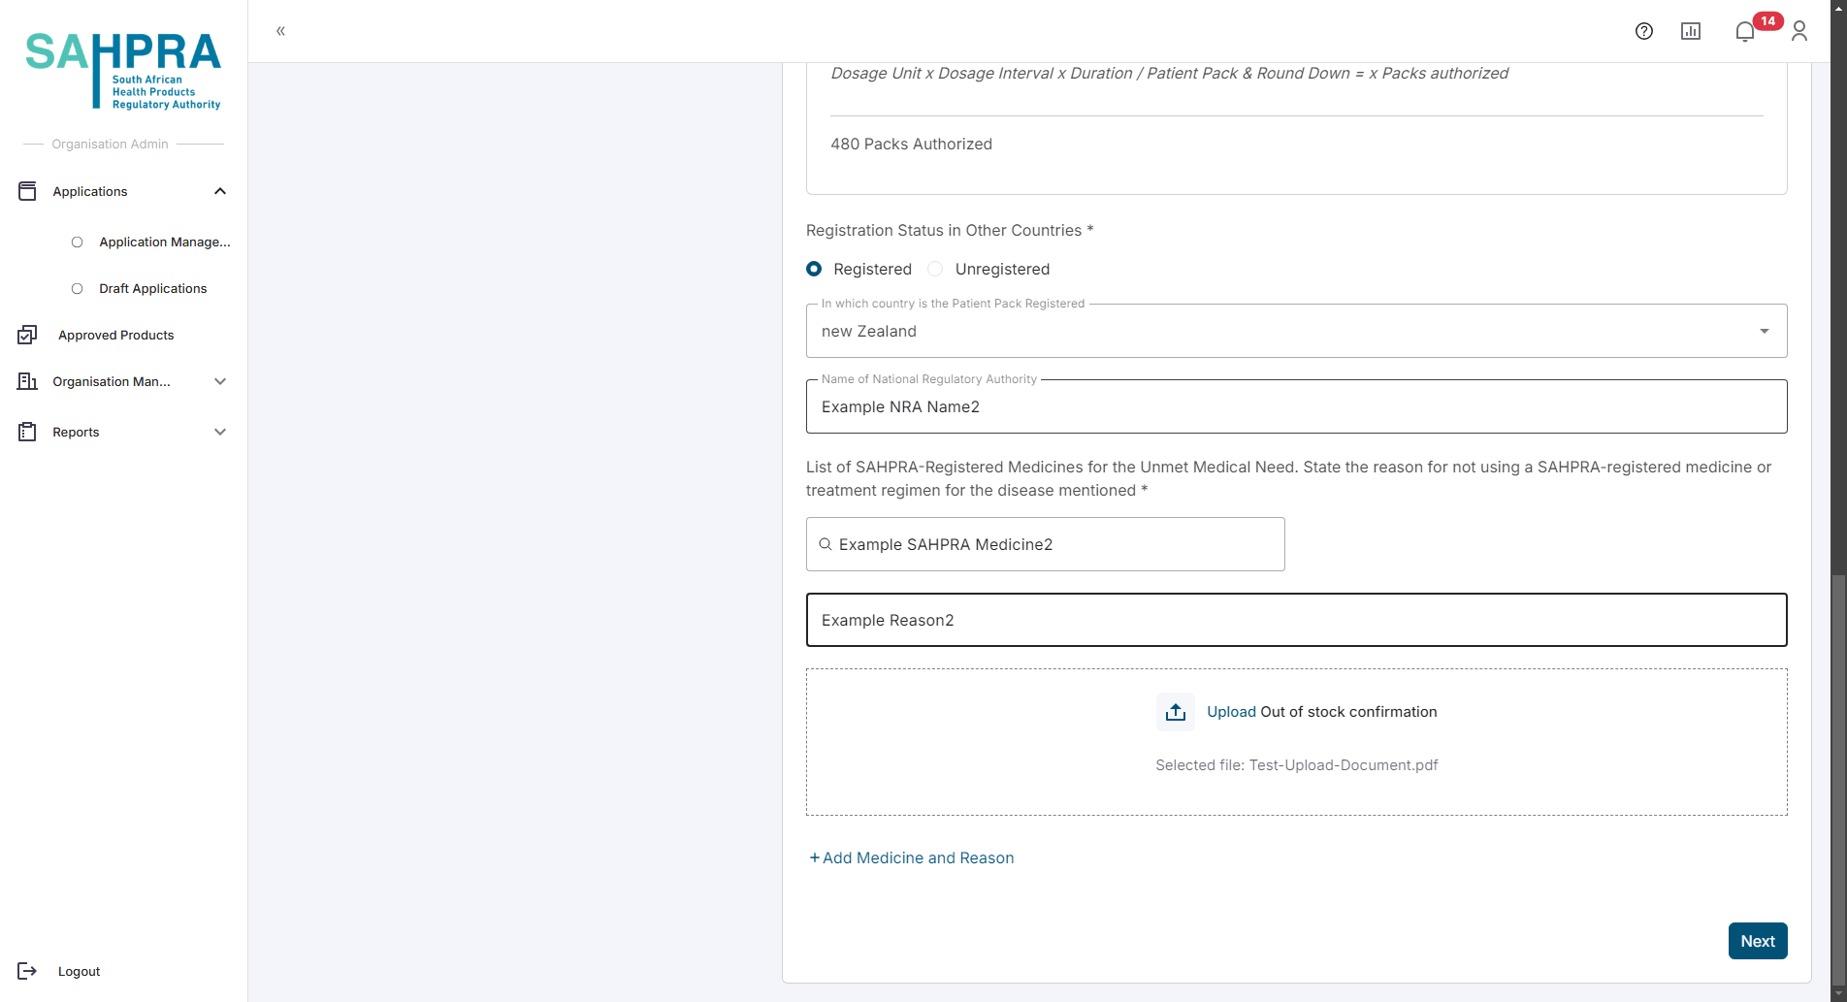The height and width of the screenshot is (1002, 1847).
Task: Click the National Regulatory Authority name field
Action: point(1296,406)
